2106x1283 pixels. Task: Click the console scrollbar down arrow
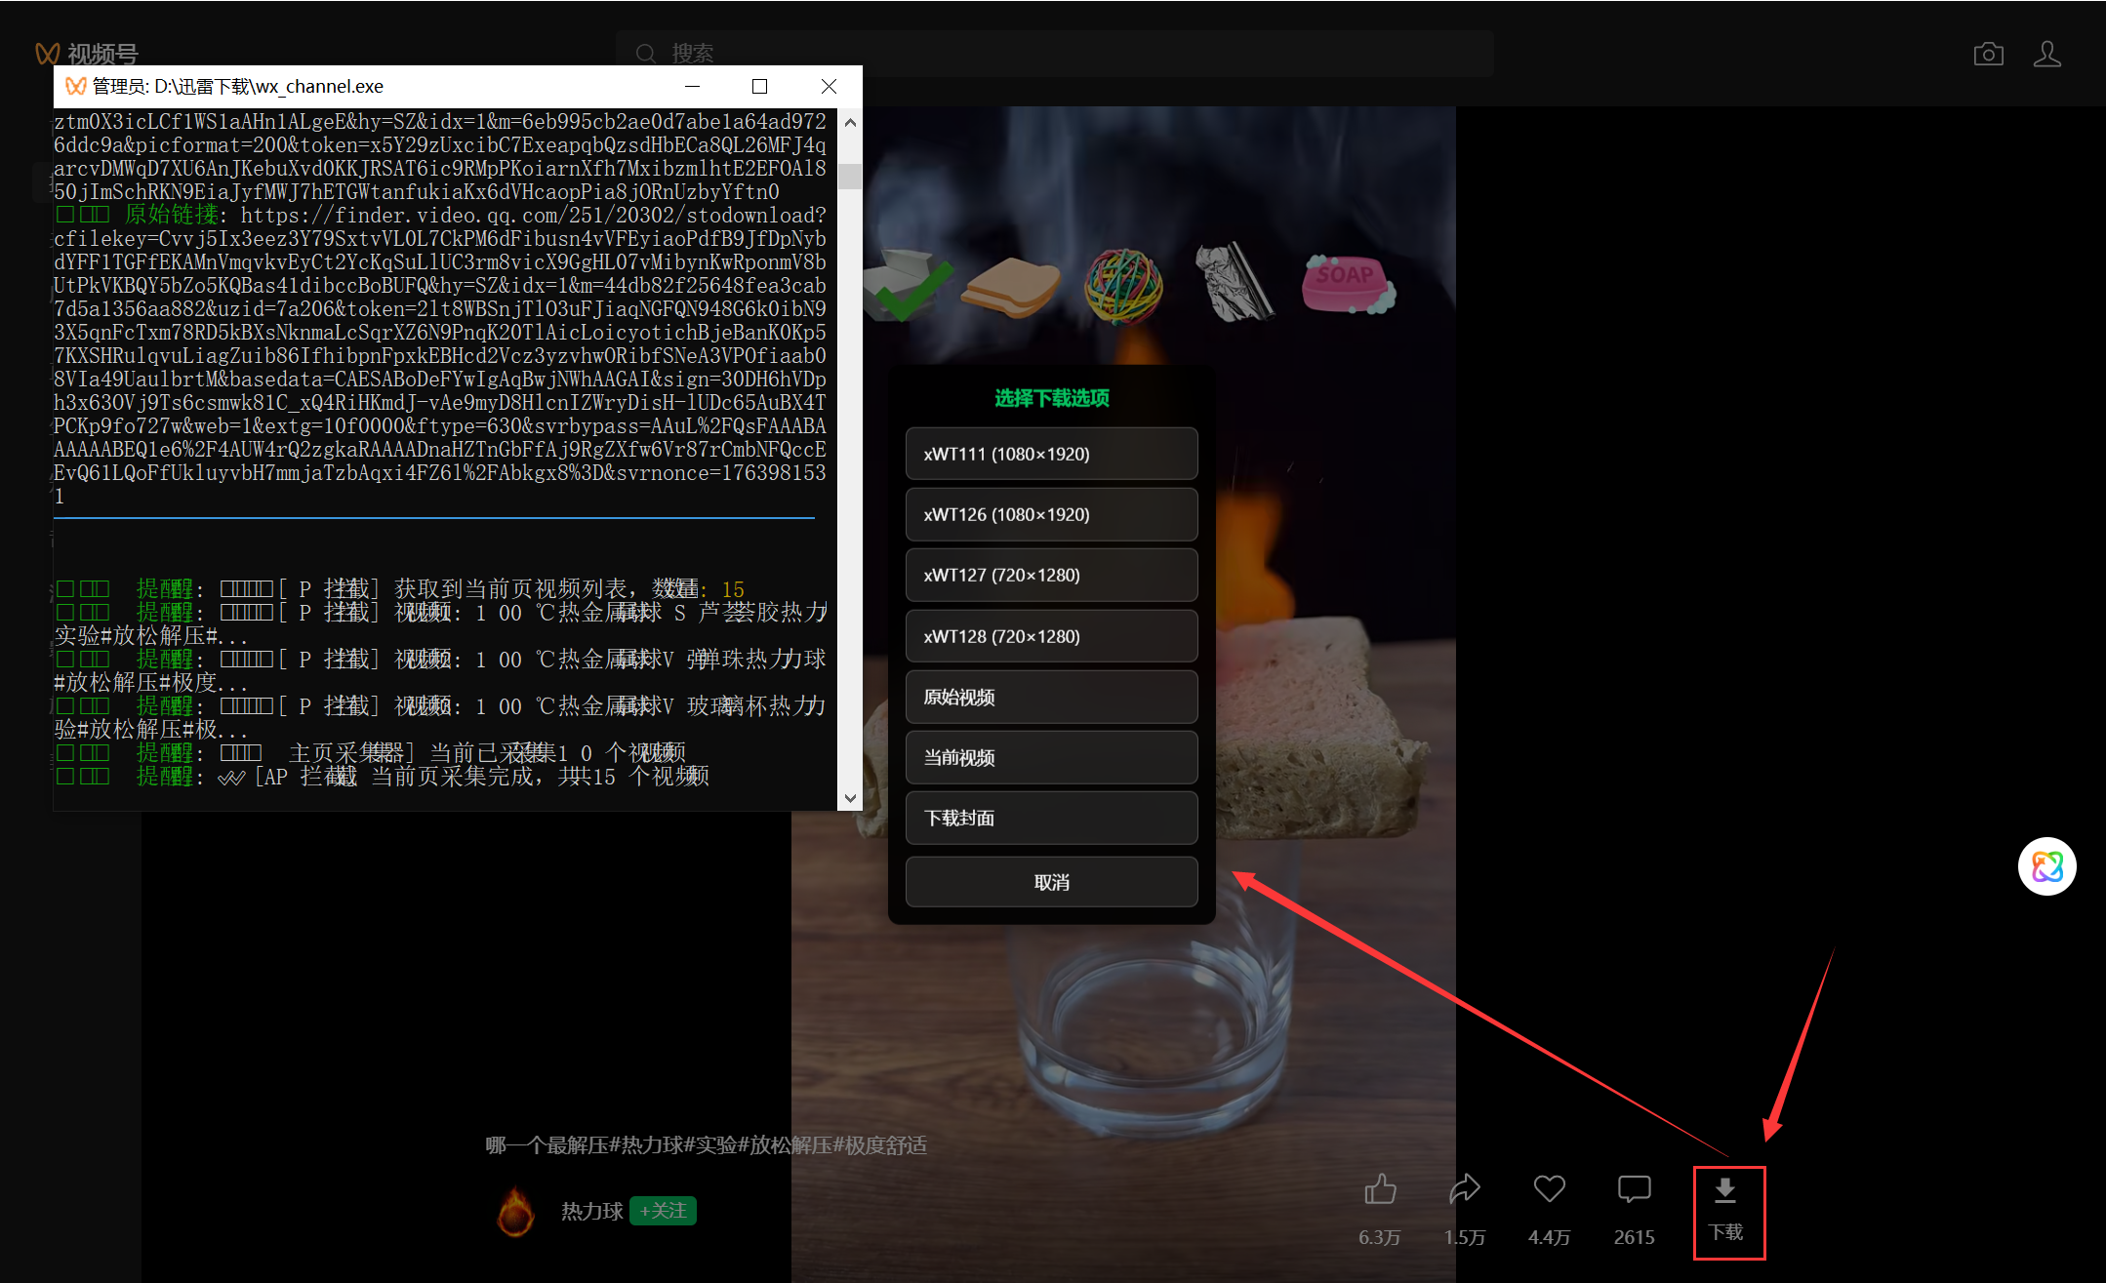[850, 798]
